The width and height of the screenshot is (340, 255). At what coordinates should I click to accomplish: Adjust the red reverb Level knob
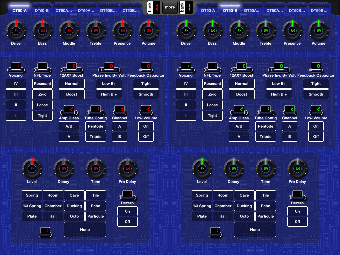pyautogui.click(x=32, y=169)
